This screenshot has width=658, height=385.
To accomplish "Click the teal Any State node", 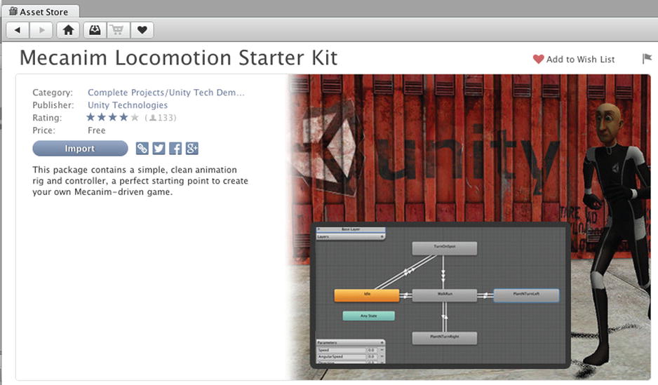I will coord(368,316).
